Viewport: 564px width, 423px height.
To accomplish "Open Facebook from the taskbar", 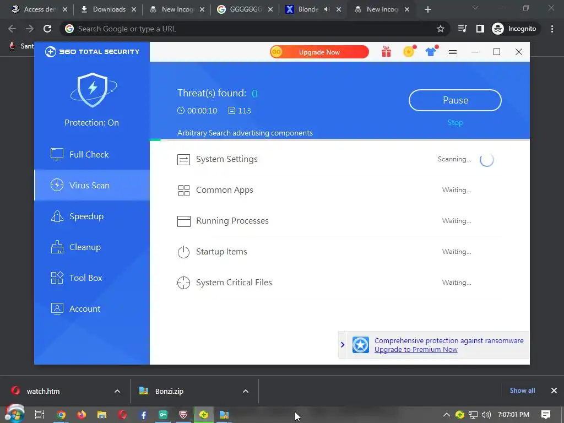I will click(x=143, y=415).
